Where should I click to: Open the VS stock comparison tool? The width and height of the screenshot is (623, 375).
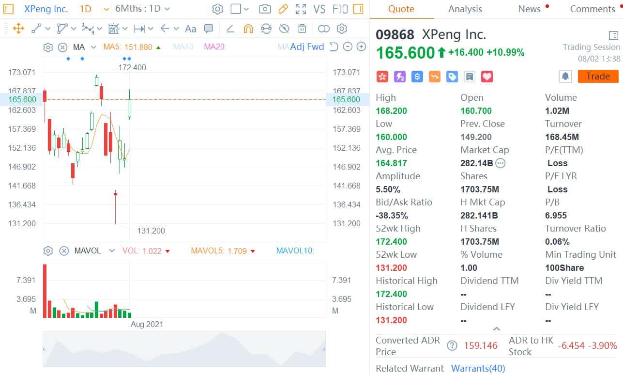[x=320, y=9]
